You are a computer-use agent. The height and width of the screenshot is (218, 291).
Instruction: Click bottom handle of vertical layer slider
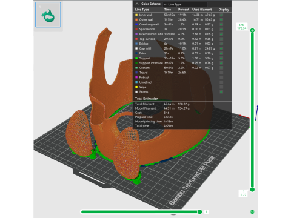(252, 190)
